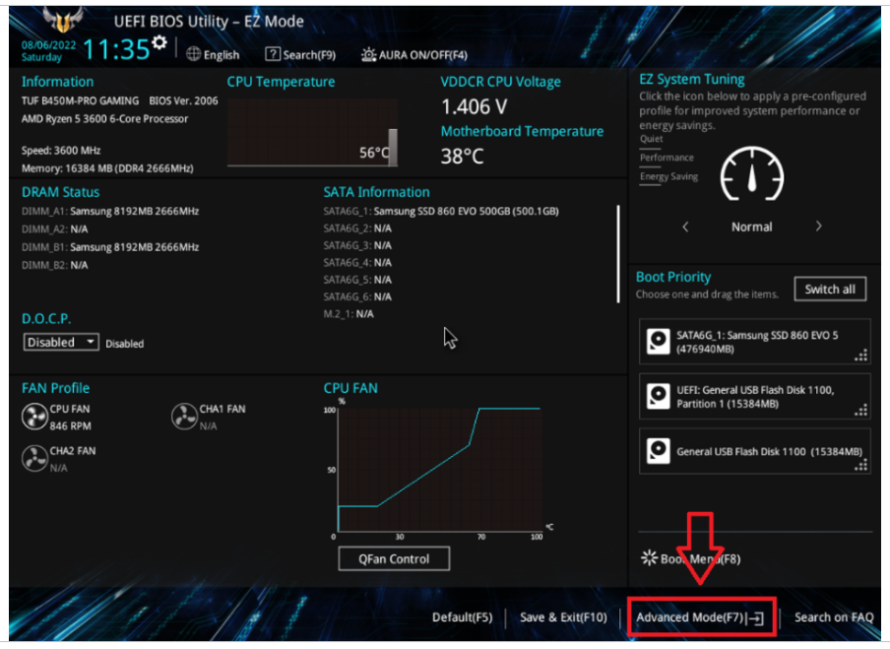
Task: Click Default(F5)
Action: (x=462, y=617)
